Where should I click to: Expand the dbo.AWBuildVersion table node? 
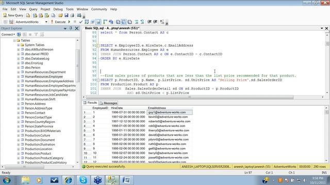[x=19, y=50]
